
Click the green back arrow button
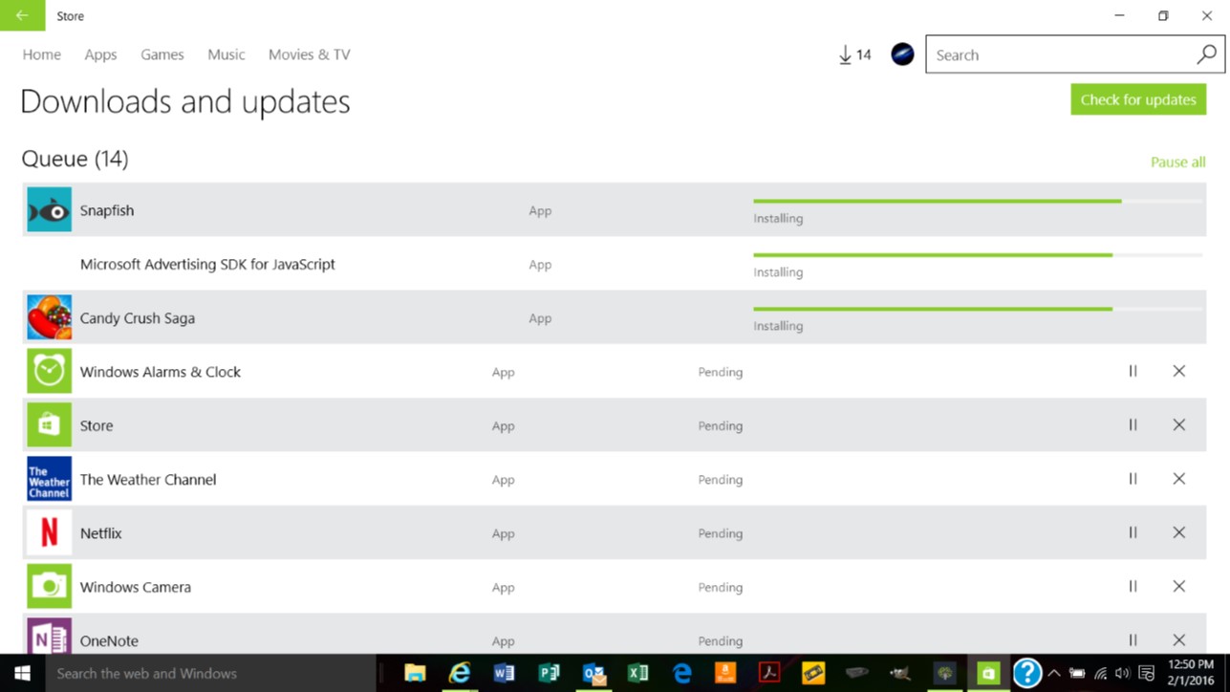(22, 15)
